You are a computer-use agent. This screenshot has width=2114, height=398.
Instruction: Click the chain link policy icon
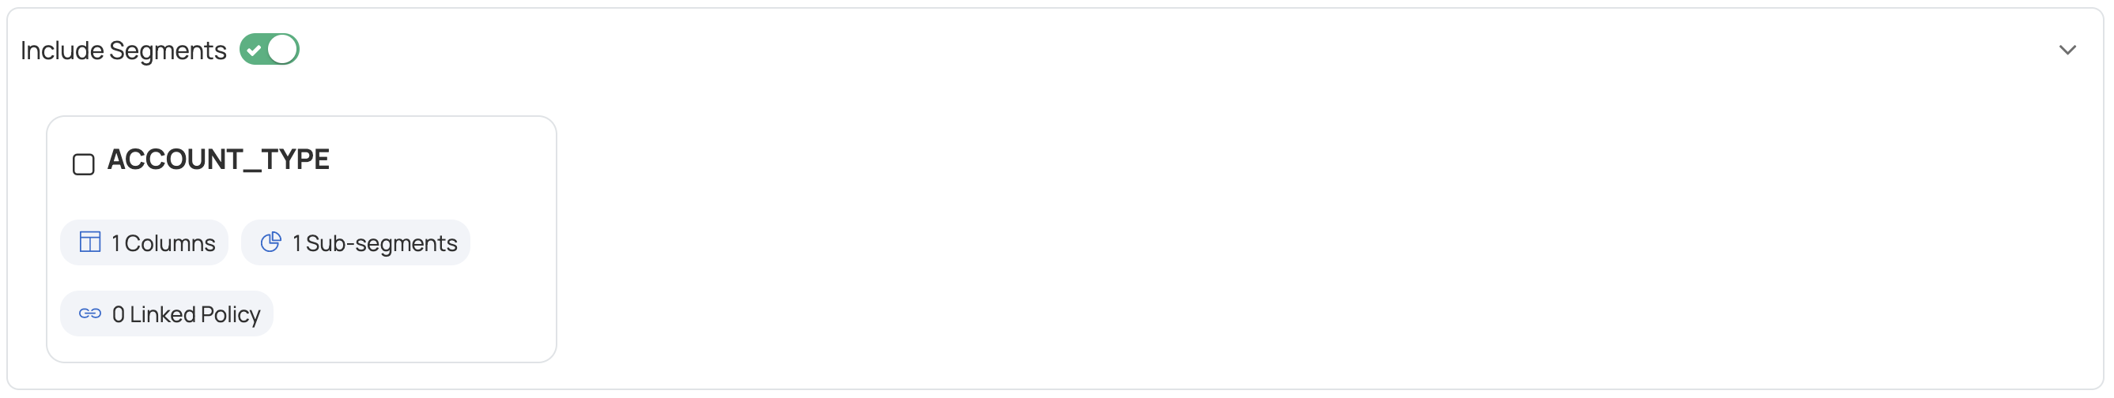point(90,314)
